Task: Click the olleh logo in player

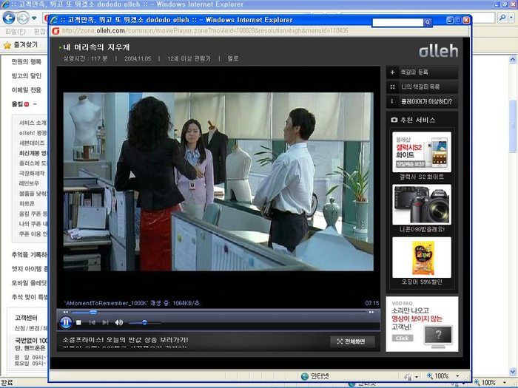Action: pyautogui.click(x=438, y=51)
